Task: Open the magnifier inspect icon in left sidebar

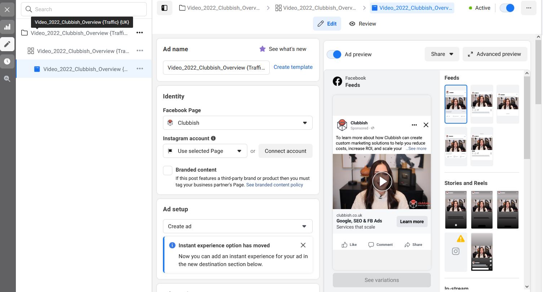Action: pos(7,79)
